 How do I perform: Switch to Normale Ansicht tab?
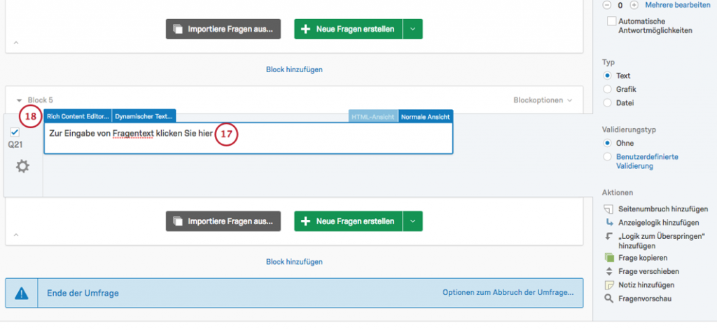tap(426, 117)
